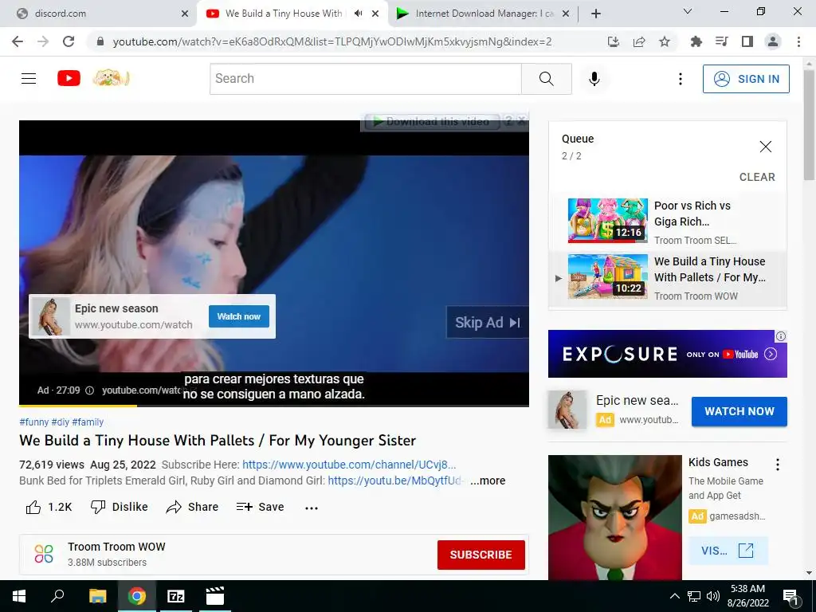This screenshot has height=612, width=816.
Task: Reload the current page
Action: click(x=69, y=41)
